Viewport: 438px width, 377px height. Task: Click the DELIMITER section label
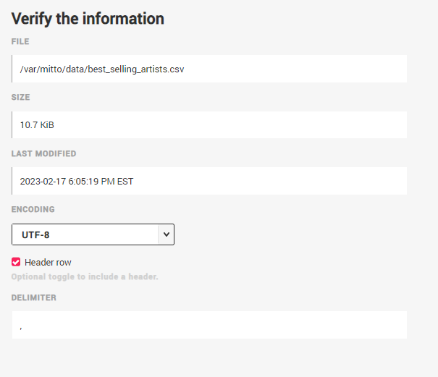(33, 297)
